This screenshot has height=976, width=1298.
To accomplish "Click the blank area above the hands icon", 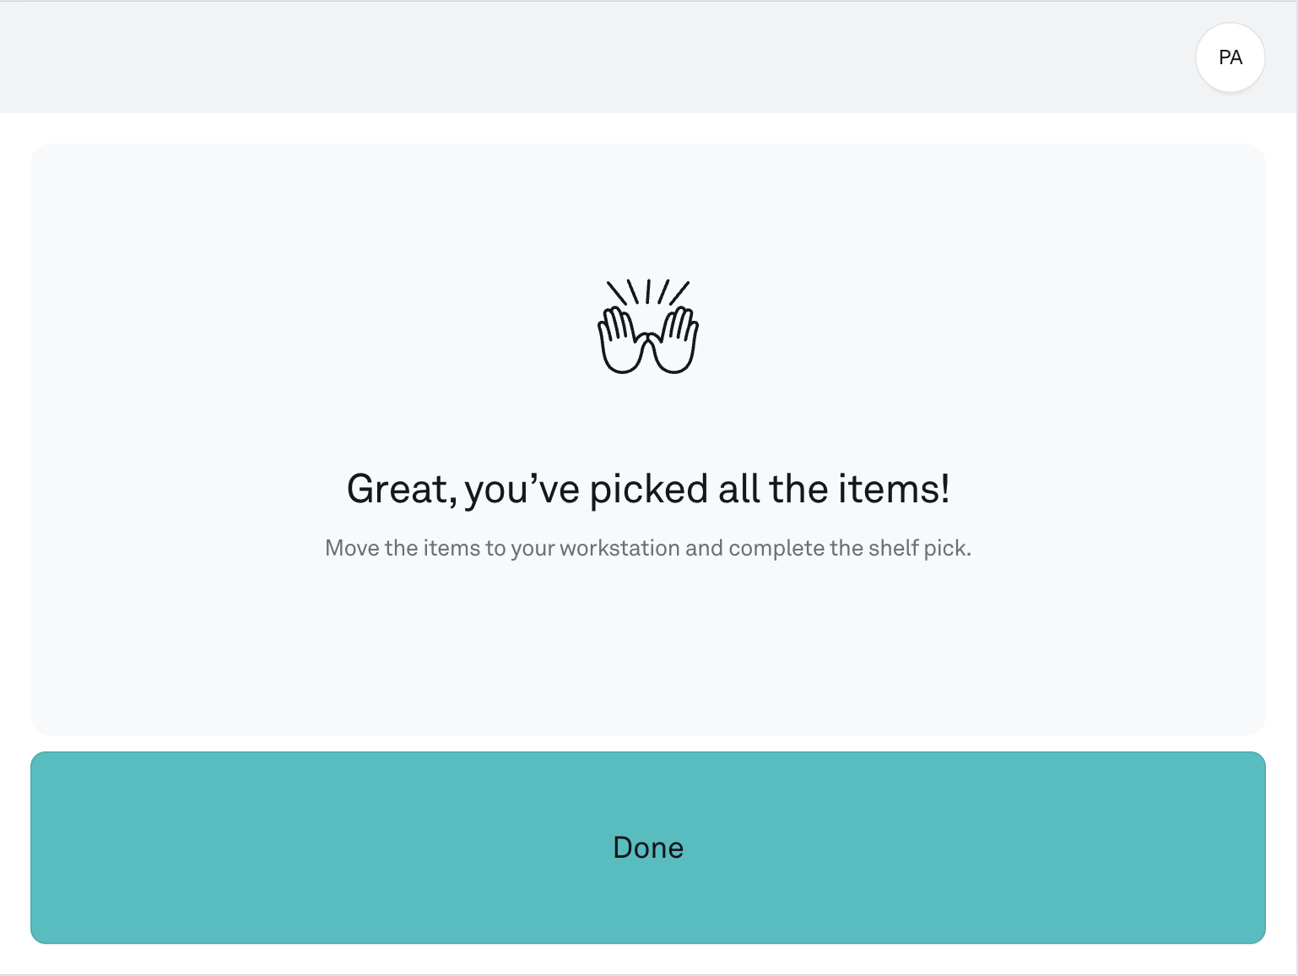I will [x=648, y=211].
